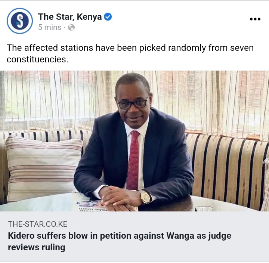Open The Star, Kenya profile picture
This screenshot has width=269, height=263.
20,21
